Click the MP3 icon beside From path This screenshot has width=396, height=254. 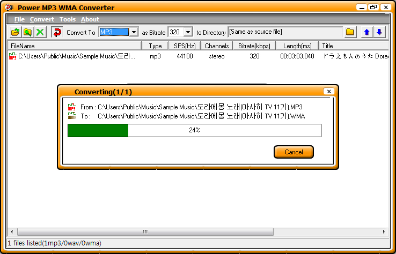[x=72, y=107]
